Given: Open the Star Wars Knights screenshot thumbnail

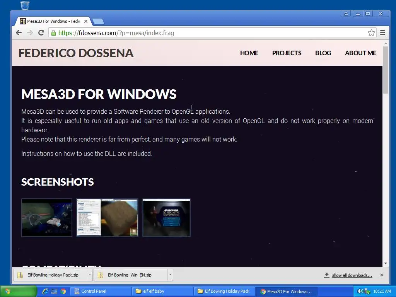Looking at the screenshot, I should (x=166, y=218).
